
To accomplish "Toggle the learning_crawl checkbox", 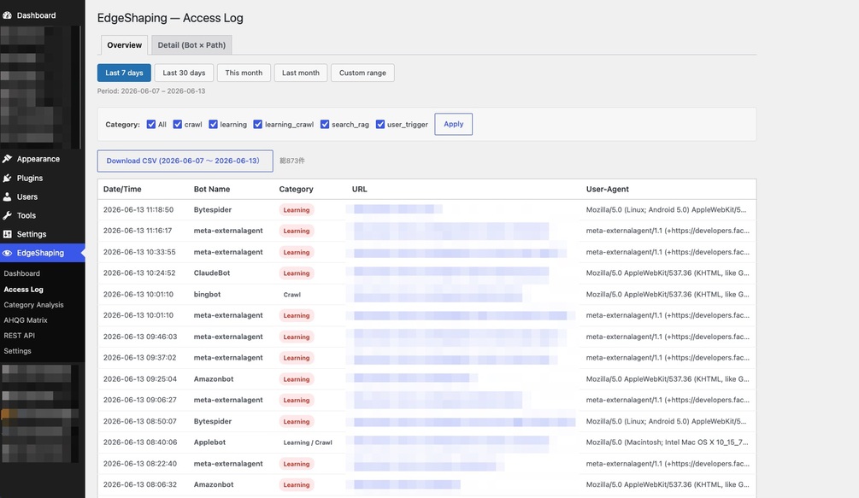I will tap(258, 124).
